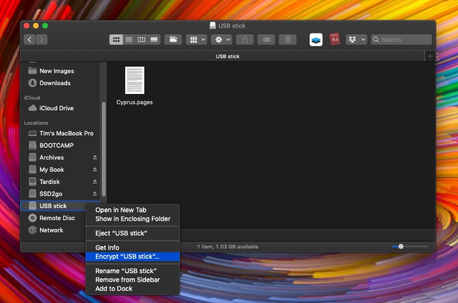Select icon view mode
This screenshot has height=303, width=458.
tap(116, 39)
